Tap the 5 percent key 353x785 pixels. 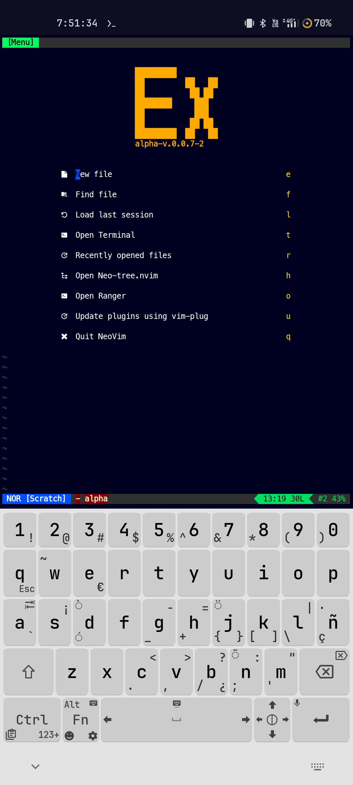pyautogui.click(x=159, y=530)
